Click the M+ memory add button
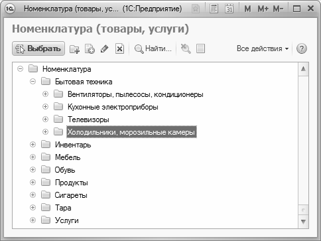 [x=263, y=9]
